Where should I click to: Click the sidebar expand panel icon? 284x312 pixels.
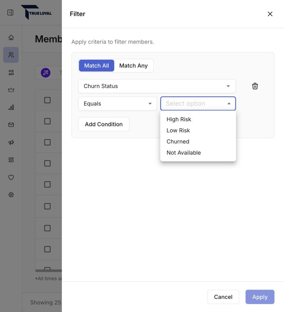coord(10,12)
